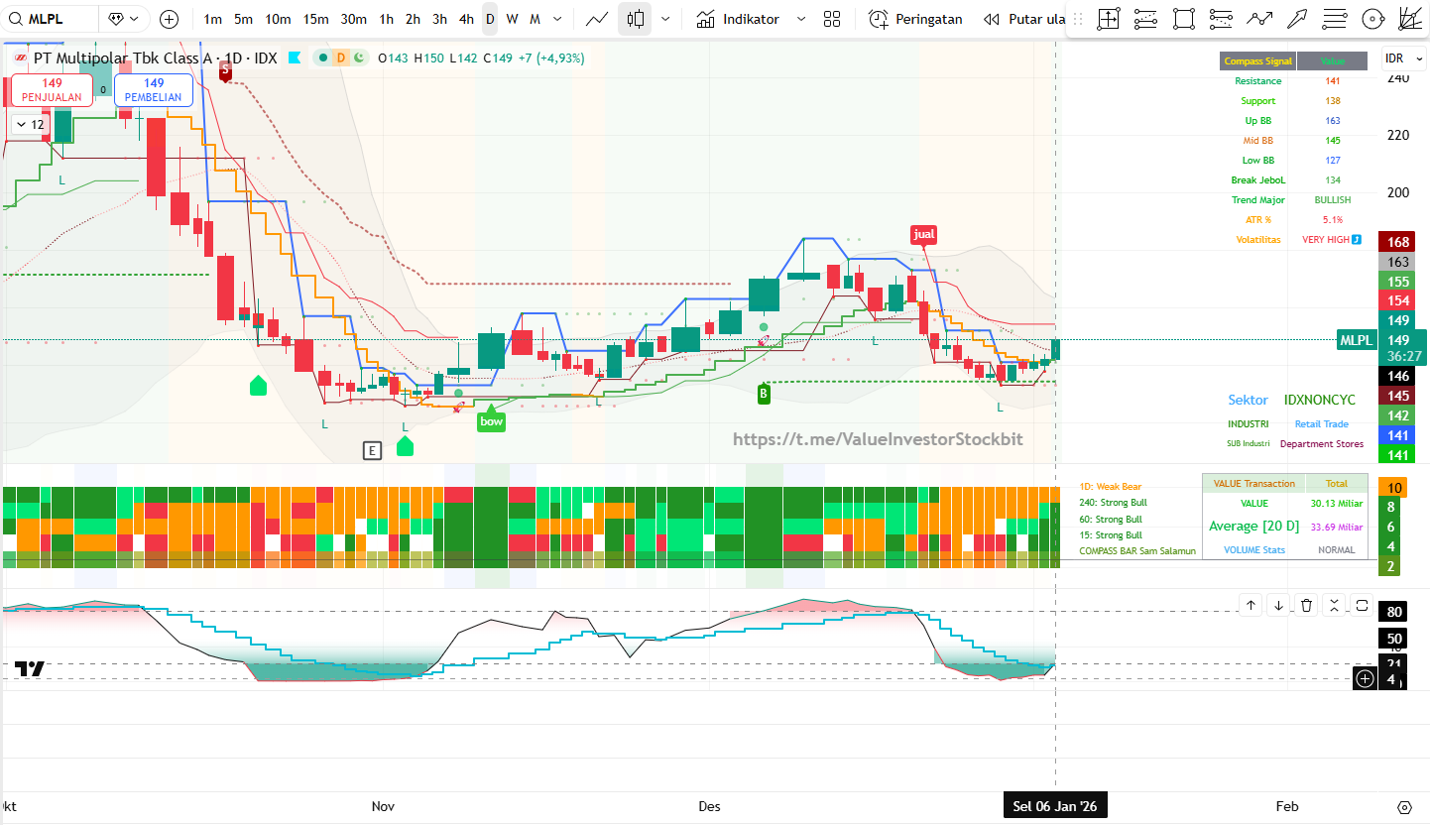Move the oscillator pane up

coord(1251,605)
